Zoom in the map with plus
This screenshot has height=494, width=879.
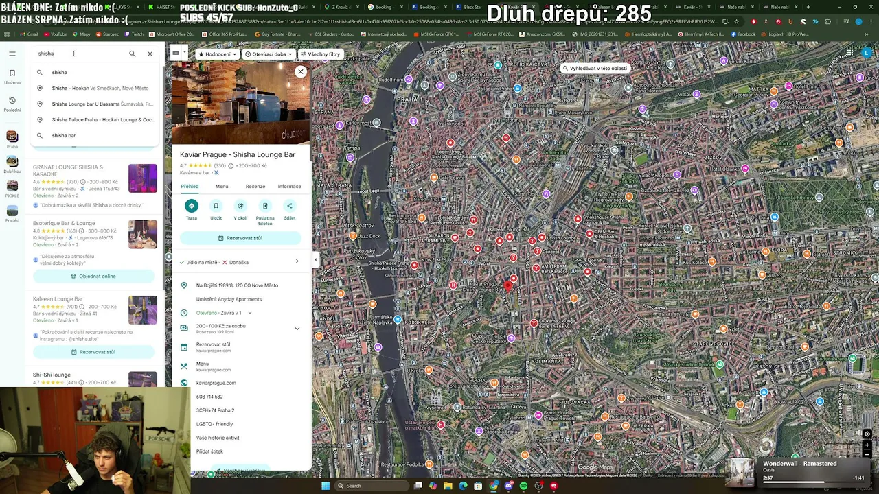[x=867, y=445]
